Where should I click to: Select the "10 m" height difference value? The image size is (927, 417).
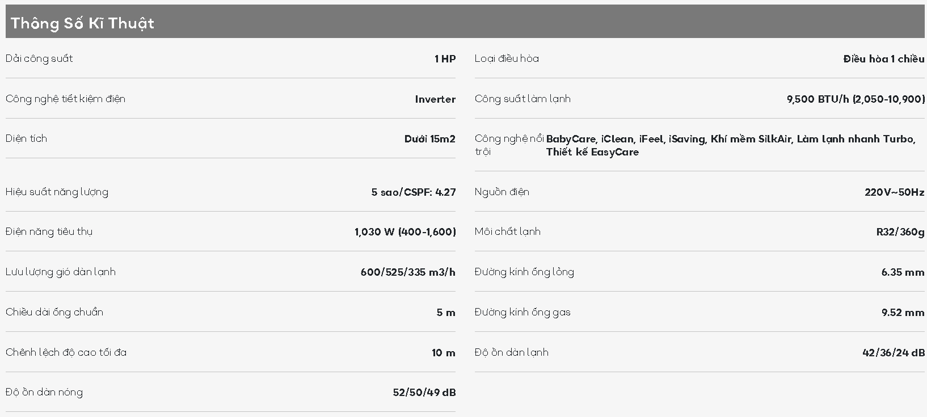point(443,353)
